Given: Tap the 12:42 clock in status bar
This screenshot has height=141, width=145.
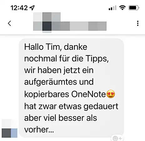Looking at the screenshot, I should pyautogui.click(x=19, y=8).
